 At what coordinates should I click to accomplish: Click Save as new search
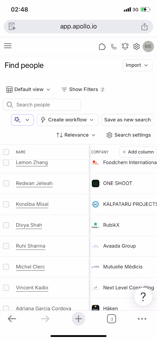coord(128,120)
